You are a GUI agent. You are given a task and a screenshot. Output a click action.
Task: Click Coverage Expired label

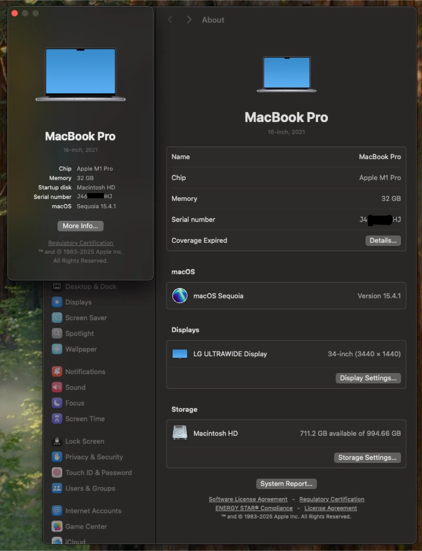199,240
